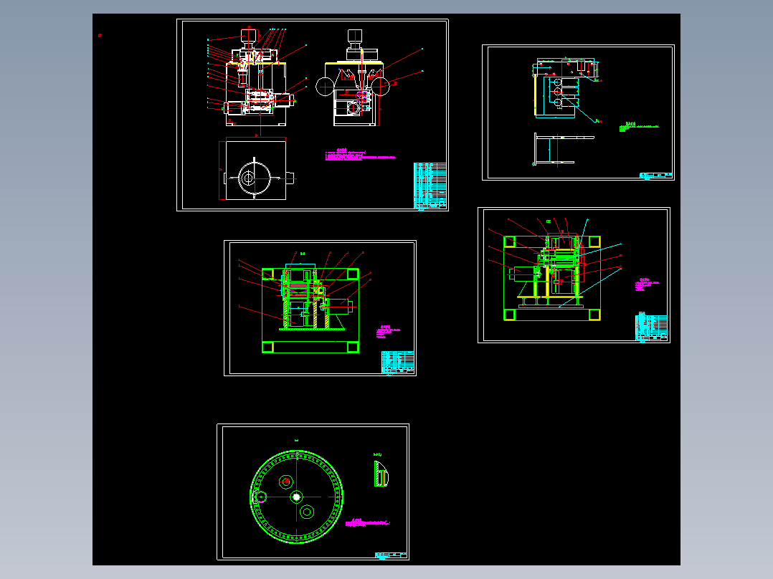Click the parts list table on top assembly sheet
The width and height of the screenshot is (773, 579).
pyautogui.click(x=430, y=186)
